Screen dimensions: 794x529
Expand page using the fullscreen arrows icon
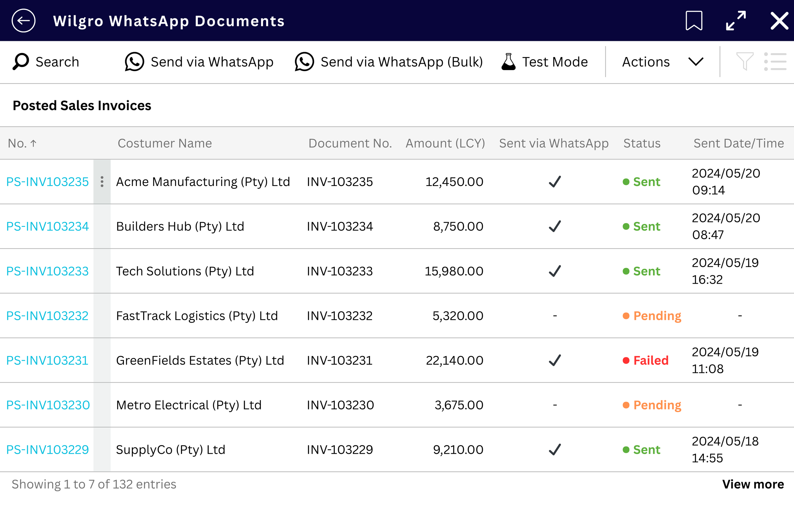click(736, 21)
